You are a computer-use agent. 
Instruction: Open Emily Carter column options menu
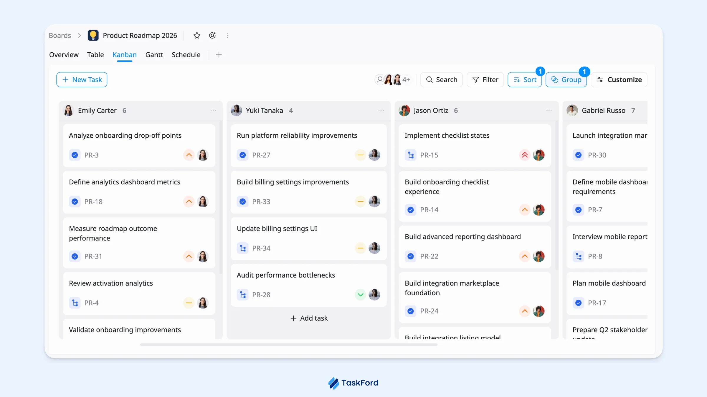[213, 111]
